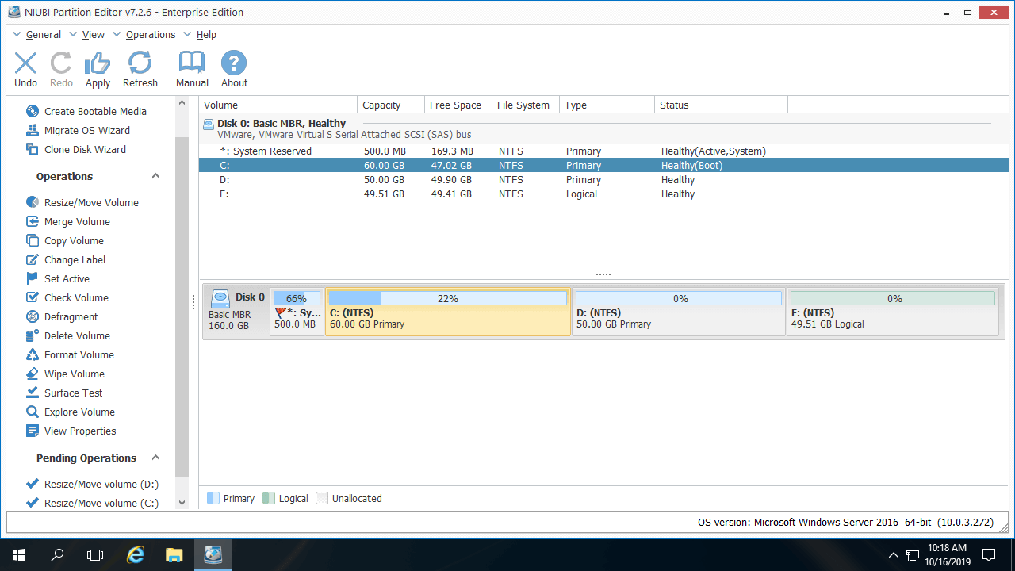
Task: Click the Free Space column header
Action: tap(455, 105)
